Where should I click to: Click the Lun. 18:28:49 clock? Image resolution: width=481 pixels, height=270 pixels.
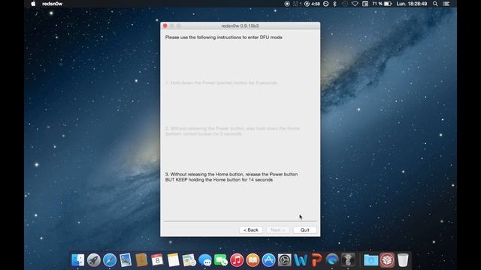[412, 4]
